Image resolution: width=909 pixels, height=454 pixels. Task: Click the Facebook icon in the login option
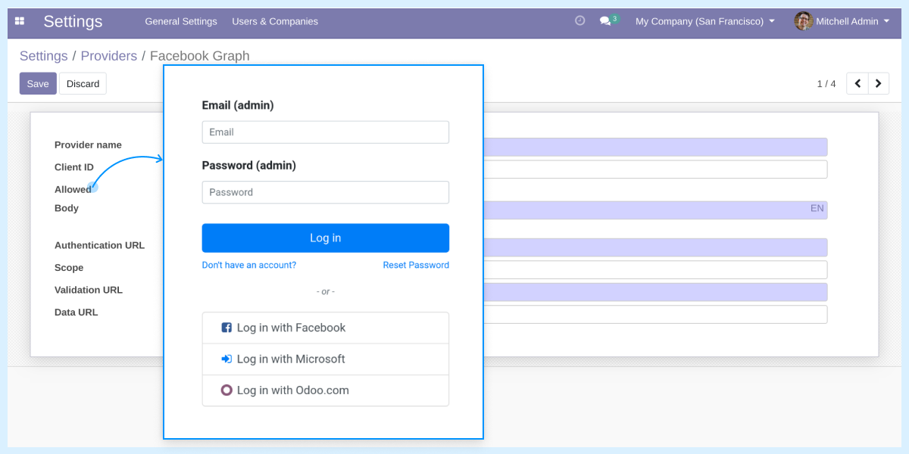pyautogui.click(x=226, y=328)
